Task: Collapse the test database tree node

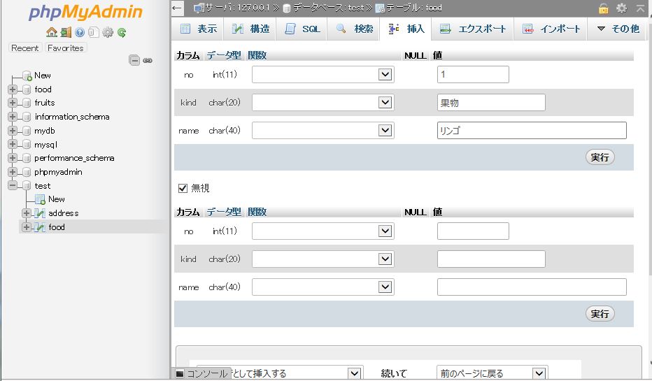Action: (x=13, y=186)
